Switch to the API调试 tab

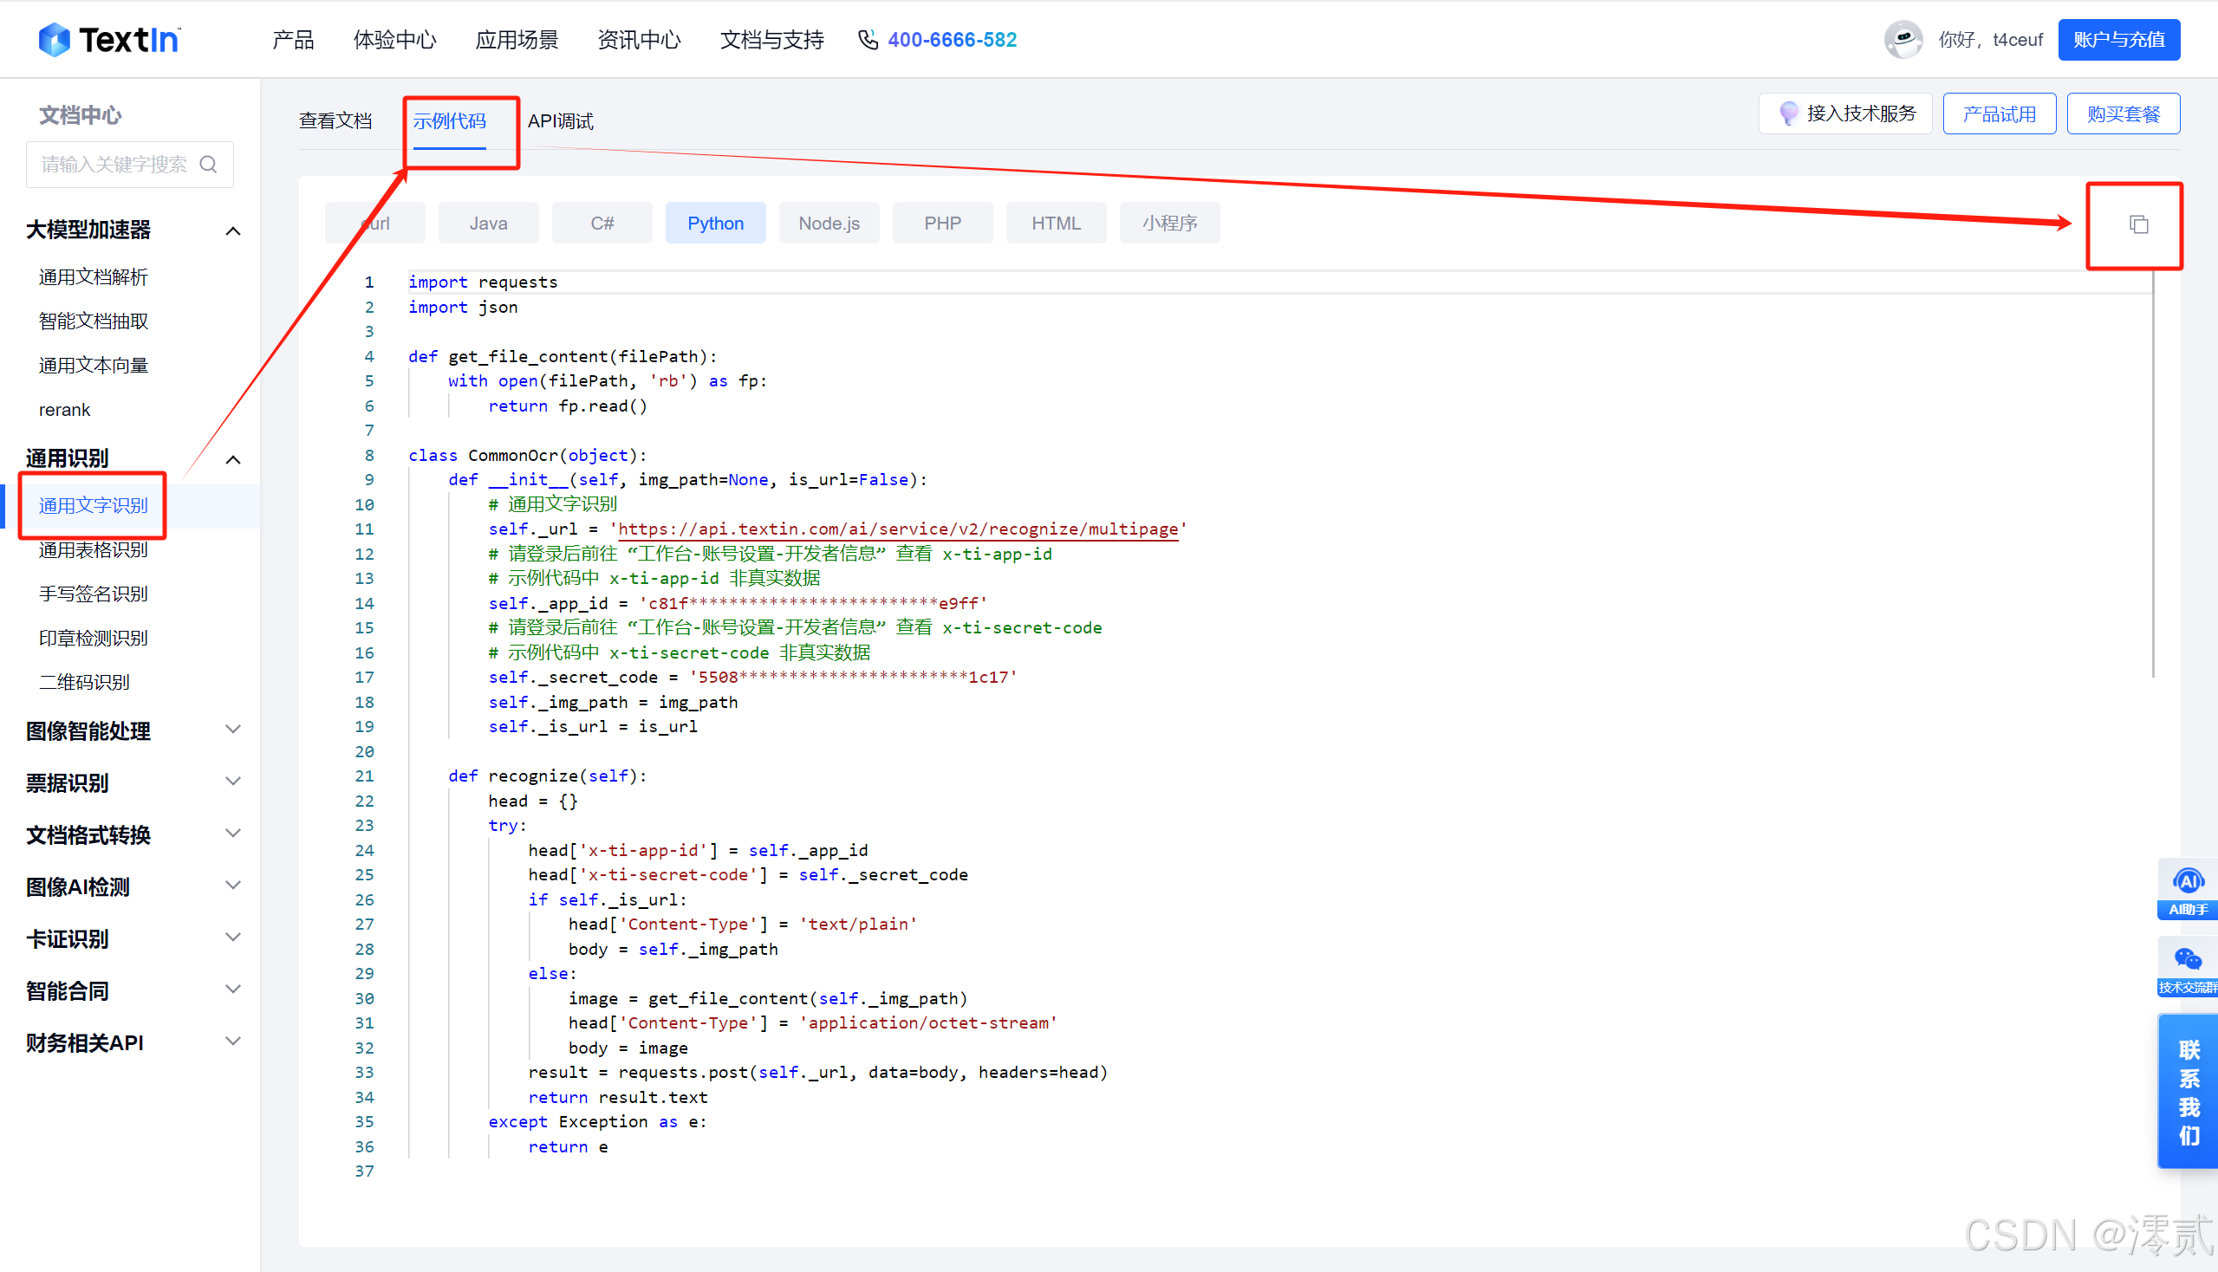click(560, 121)
